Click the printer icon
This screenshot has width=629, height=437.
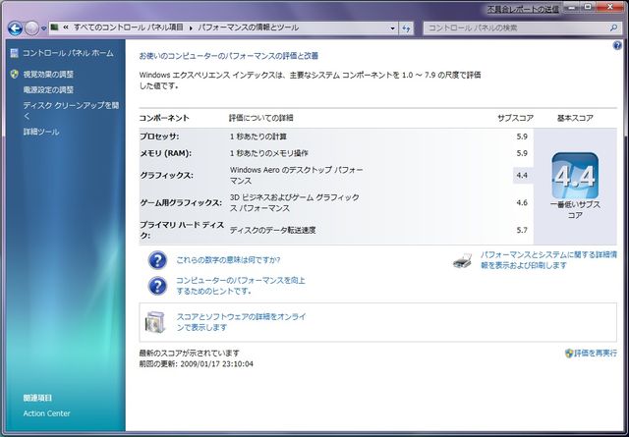pyautogui.click(x=463, y=260)
